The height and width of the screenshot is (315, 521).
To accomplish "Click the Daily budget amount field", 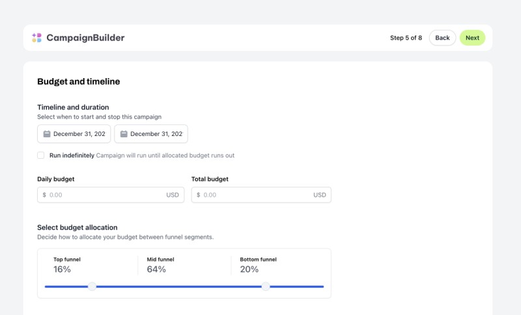I will [x=111, y=195].
